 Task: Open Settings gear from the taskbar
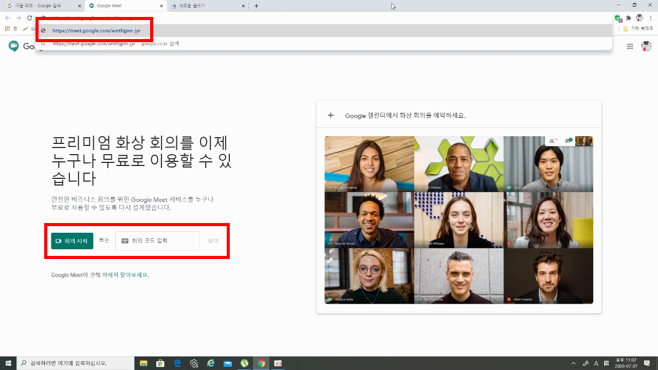click(x=194, y=363)
